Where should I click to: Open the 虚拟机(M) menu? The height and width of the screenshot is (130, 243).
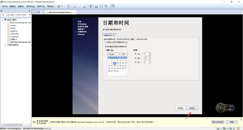(x=31, y=6)
